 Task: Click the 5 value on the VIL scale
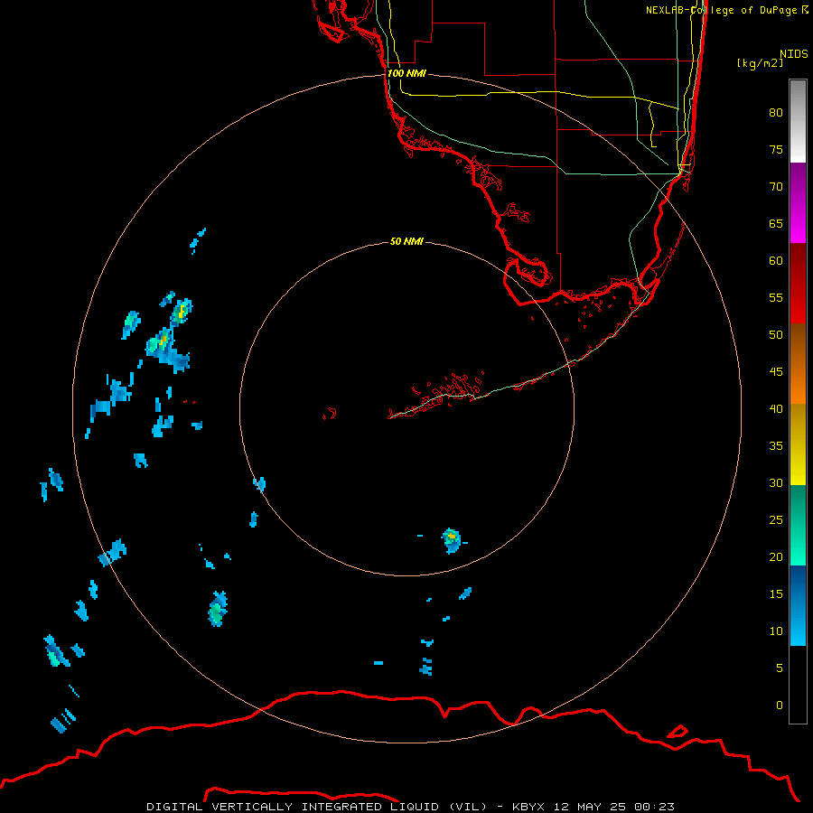(780, 668)
